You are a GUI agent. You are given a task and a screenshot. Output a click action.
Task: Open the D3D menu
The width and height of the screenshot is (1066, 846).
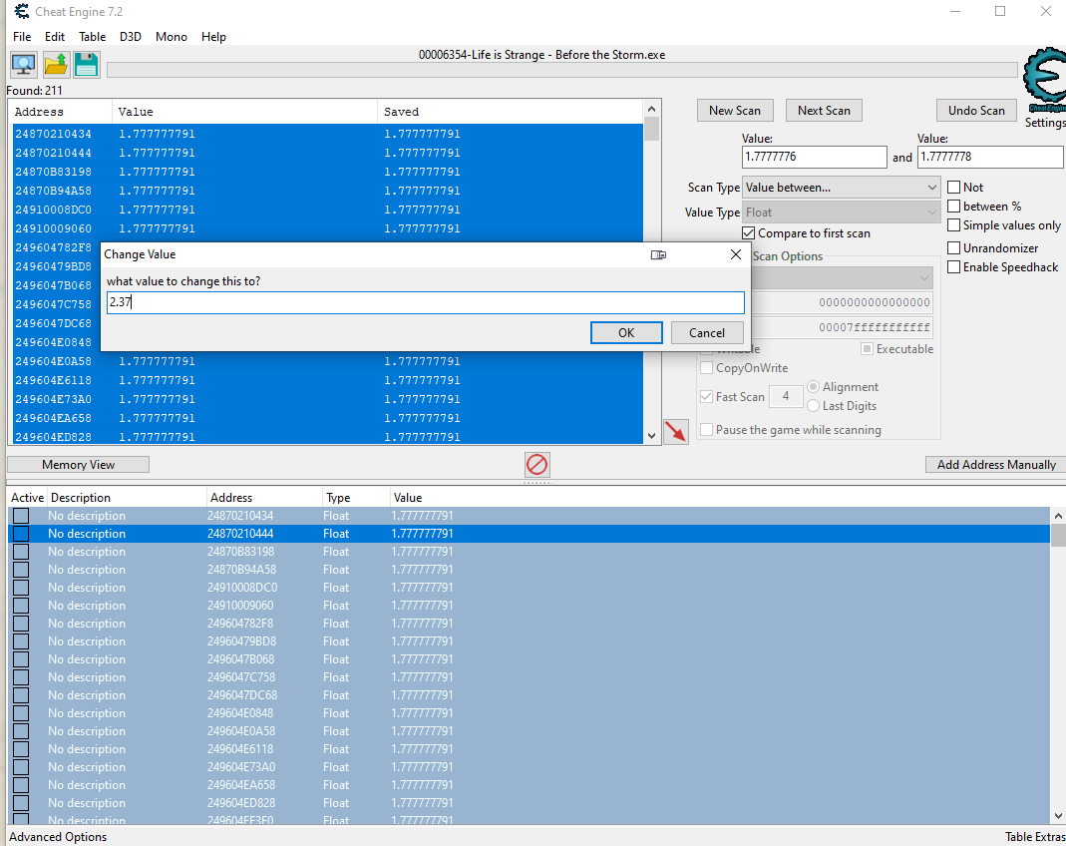[131, 37]
